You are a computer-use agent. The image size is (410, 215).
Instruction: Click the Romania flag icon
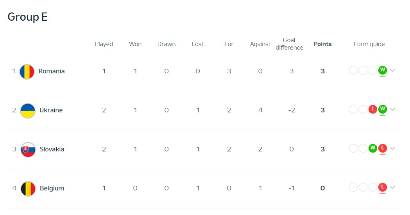27,71
